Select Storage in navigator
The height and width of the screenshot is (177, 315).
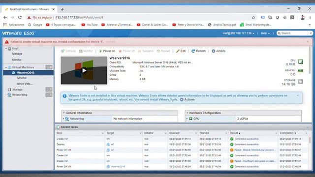pyautogui.click(x=17, y=89)
